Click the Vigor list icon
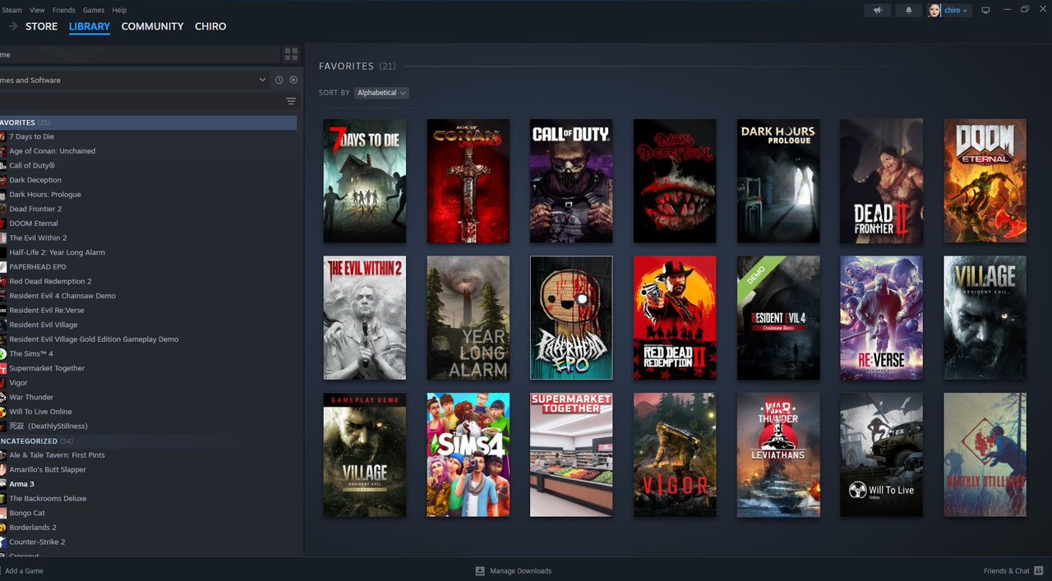The height and width of the screenshot is (581, 1052). click(2, 382)
